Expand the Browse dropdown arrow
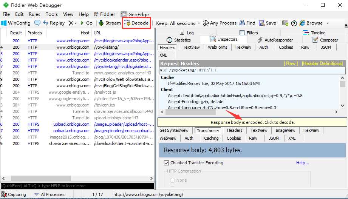This screenshot has width=348, height=199. click(328, 23)
